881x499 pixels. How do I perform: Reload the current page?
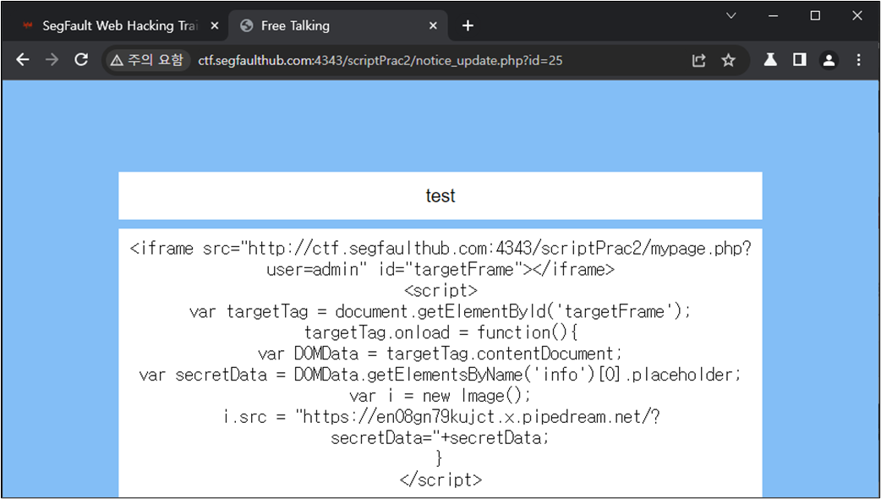click(81, 59)
